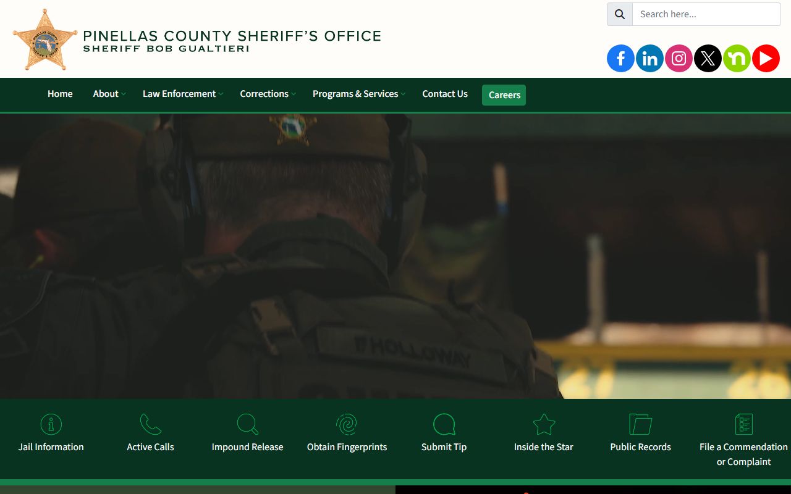Go to Contact Us page
The image size is (791, 494).
click(x=445, y=94)
